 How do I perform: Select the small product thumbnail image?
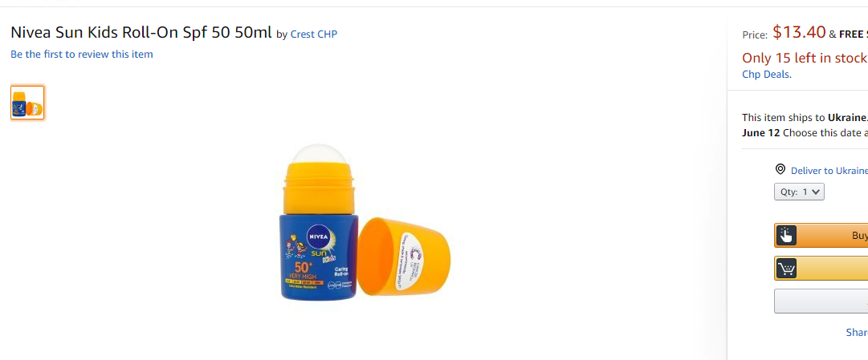pos(27,103)
